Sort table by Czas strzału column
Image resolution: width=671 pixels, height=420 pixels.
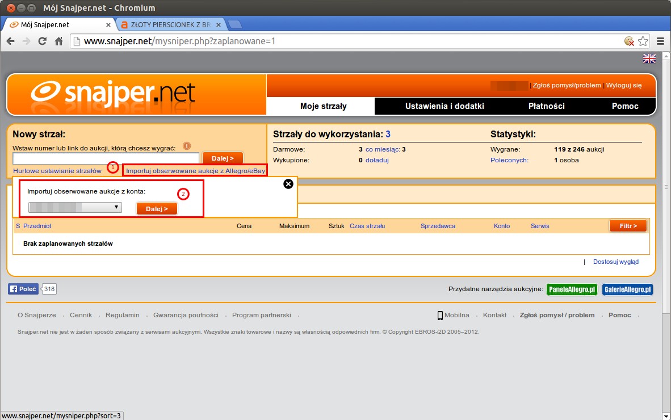coord(367,226)
